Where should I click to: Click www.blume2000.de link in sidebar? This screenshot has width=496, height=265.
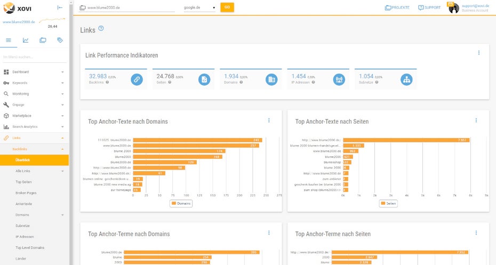[x=19, y=22]
